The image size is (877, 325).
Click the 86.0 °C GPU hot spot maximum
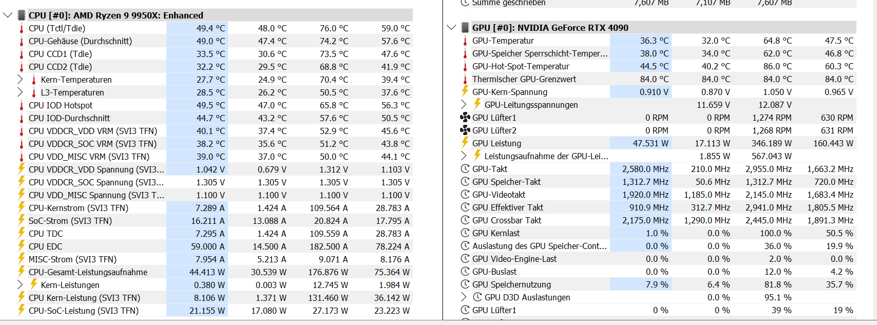coord(777,66)
